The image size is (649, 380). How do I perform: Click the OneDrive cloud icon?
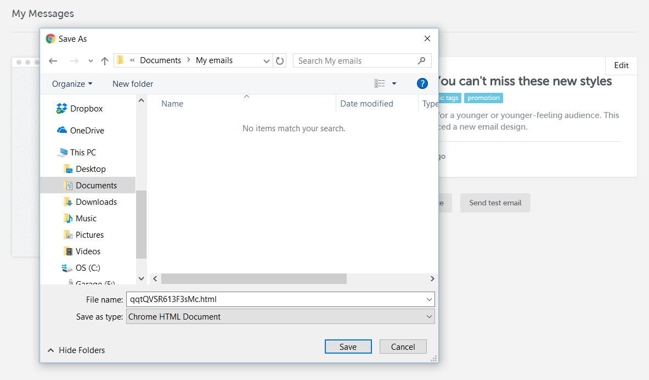[62, 130]
